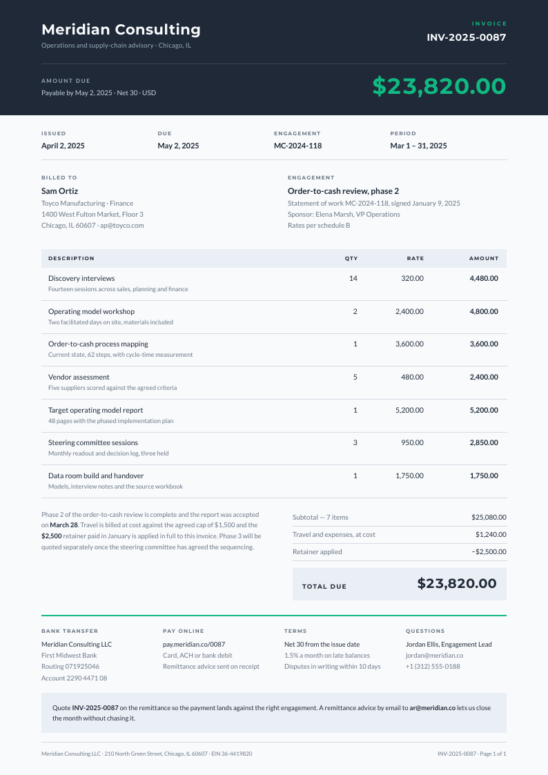The image size is (548, 775).
Task: Select the Vendor assessment line item
Action: [79, 377]
